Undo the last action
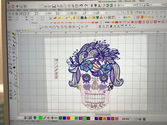This screenshot has width=167, height=125. click(x=81, y=6)
